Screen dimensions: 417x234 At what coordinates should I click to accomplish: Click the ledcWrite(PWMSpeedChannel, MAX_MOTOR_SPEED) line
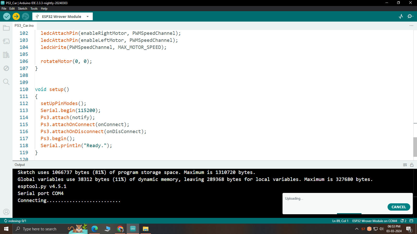coord(103,47)
